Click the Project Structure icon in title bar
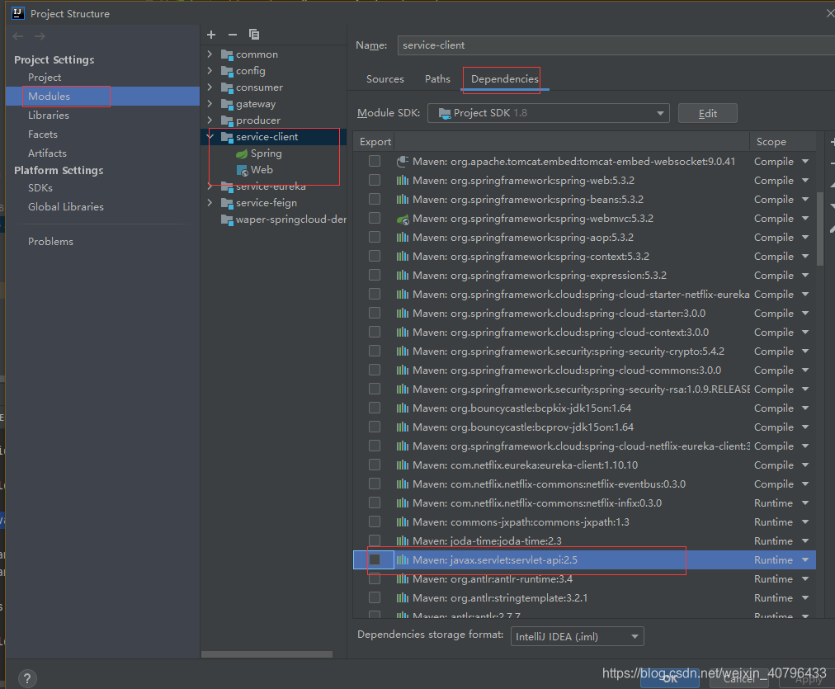 19,13
